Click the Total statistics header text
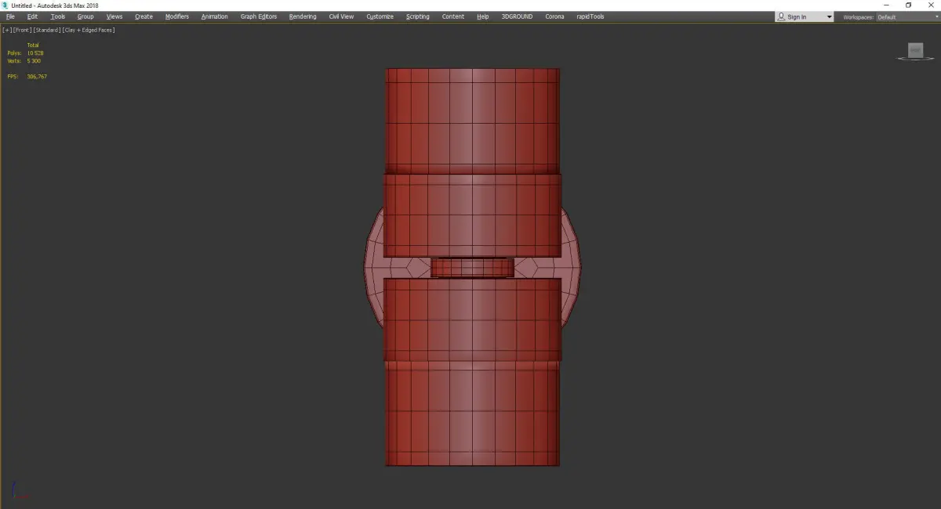The image size is (941, 509). point(33,45)
